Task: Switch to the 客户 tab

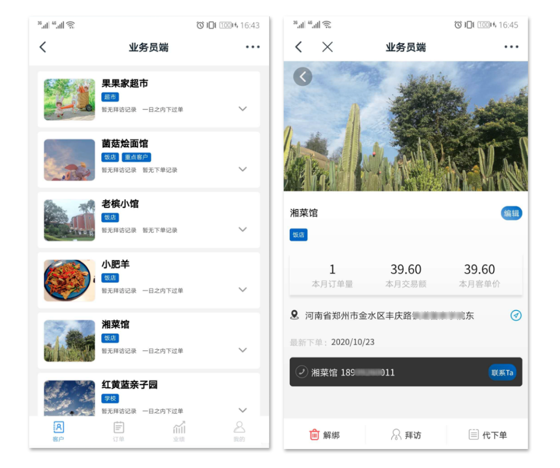Action: tap(58, 432)
